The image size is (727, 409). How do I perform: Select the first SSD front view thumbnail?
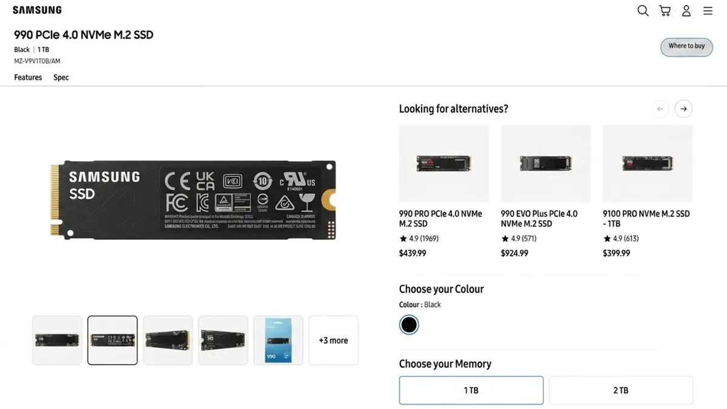(x=57, y=341)
